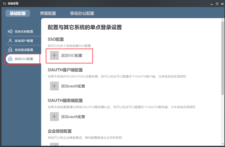The image size is (225, 147).
Task: Click 添加oauth配置 under OAUTH客户端配置
Action: (73, 86)
